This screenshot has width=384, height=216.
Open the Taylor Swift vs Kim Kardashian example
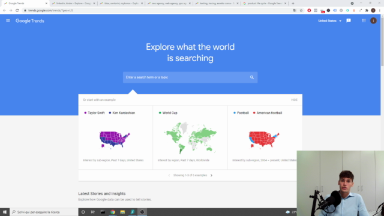pyautogui.click(x=115, y=137)
